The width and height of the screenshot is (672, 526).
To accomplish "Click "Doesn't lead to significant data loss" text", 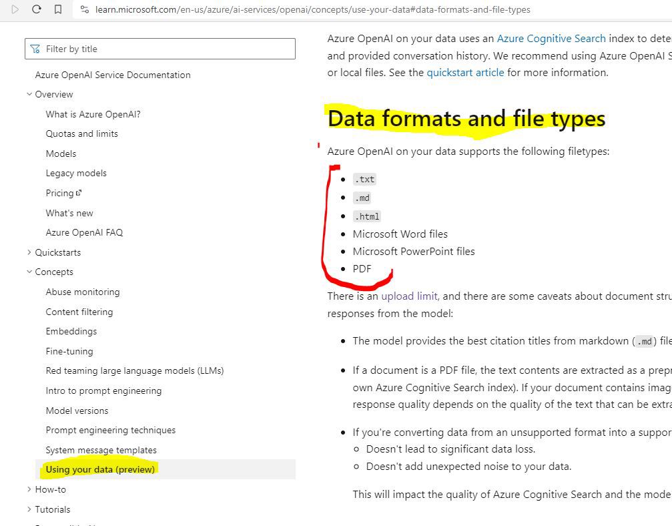I will pos(451,449).
